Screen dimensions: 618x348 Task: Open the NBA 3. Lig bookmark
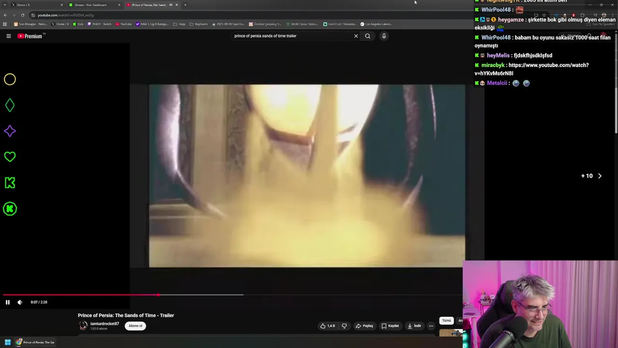pos(153,24)
